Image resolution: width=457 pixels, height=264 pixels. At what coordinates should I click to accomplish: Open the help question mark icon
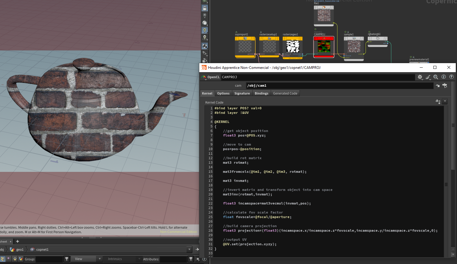(x=452, y=77)
